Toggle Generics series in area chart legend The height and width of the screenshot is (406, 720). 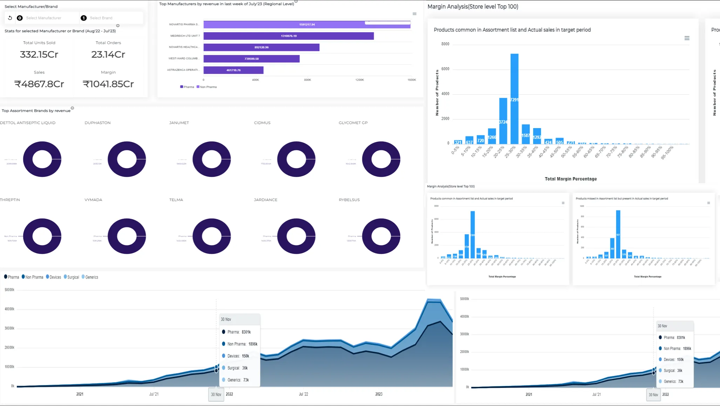tap(90, 277)
